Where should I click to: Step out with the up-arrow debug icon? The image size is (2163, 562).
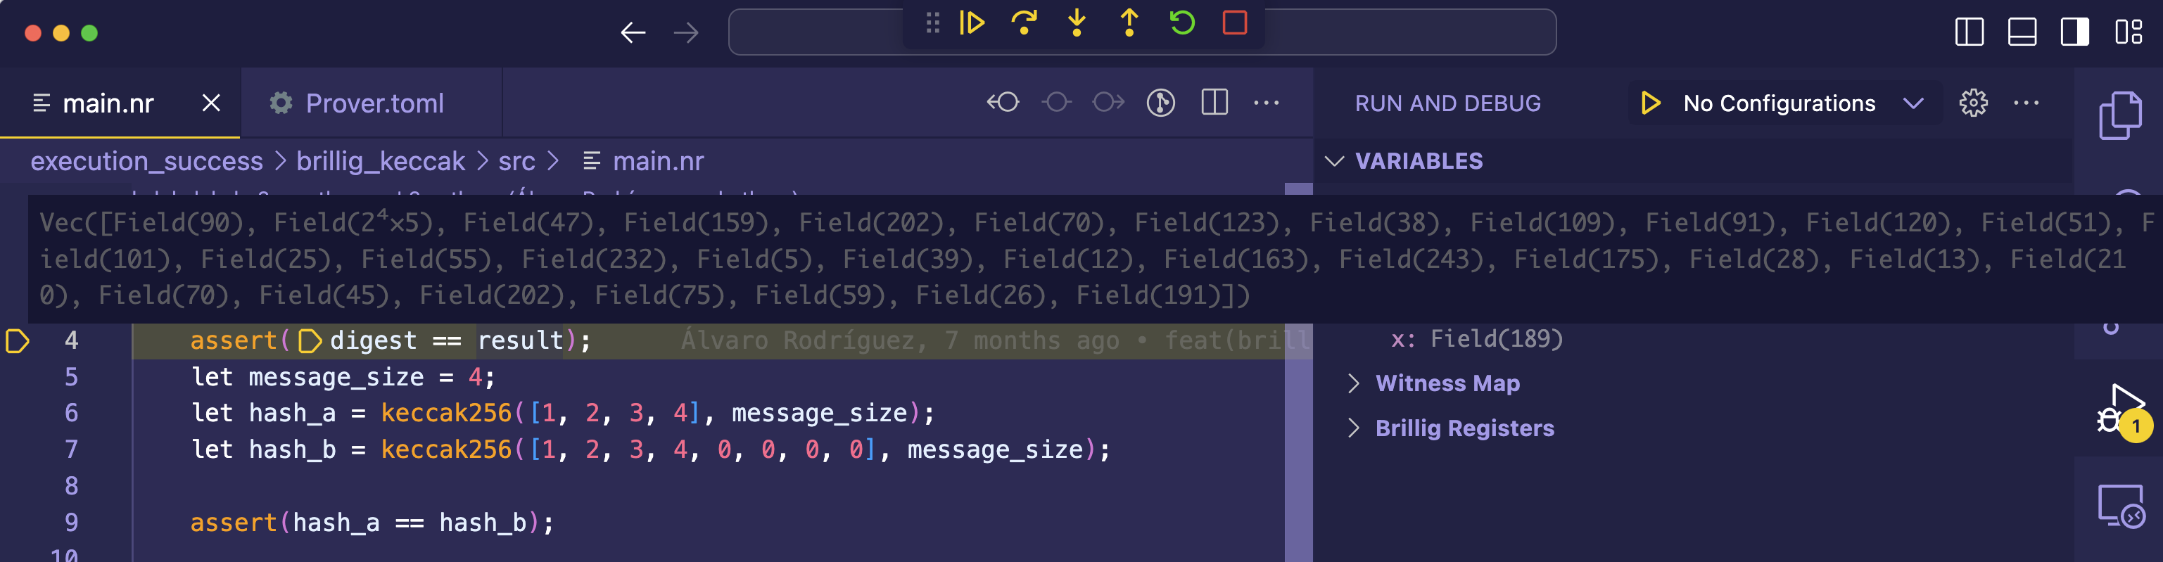1129,23
